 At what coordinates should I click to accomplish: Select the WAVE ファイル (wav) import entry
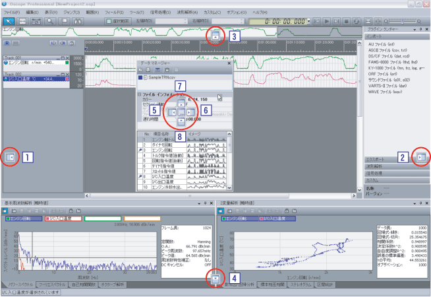pos(385,92)
